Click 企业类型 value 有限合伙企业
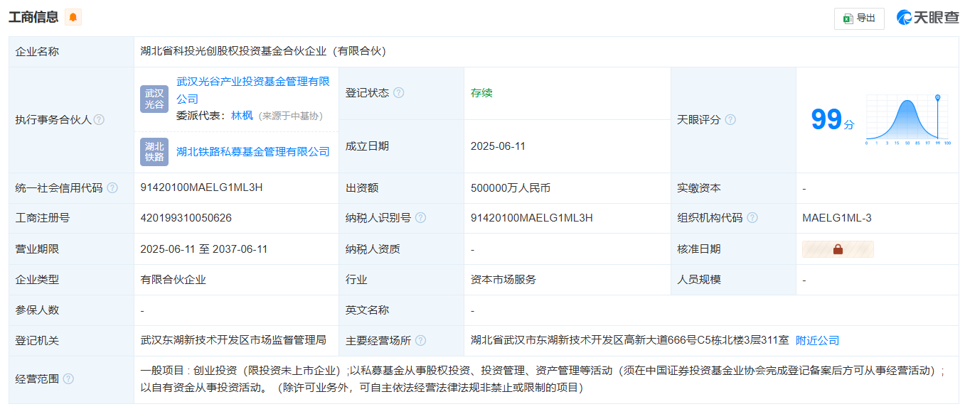Image resolution: width=965 pixels, height=409 pixels. pos(174,280)
